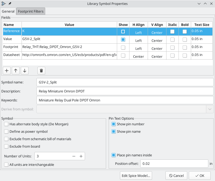
Task: Toggle Show pin number checkbox
Action: pos(114,124)
